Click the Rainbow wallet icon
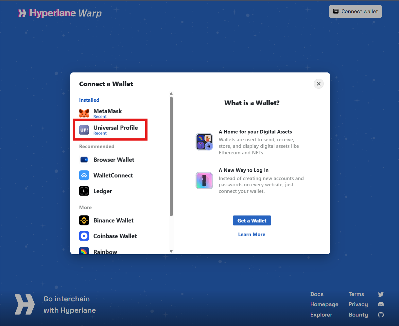399x326 pixels. point(84,250)
